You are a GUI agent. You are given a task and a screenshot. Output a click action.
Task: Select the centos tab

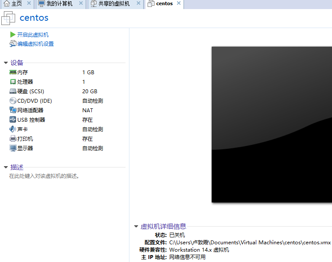tap(164, 3)
